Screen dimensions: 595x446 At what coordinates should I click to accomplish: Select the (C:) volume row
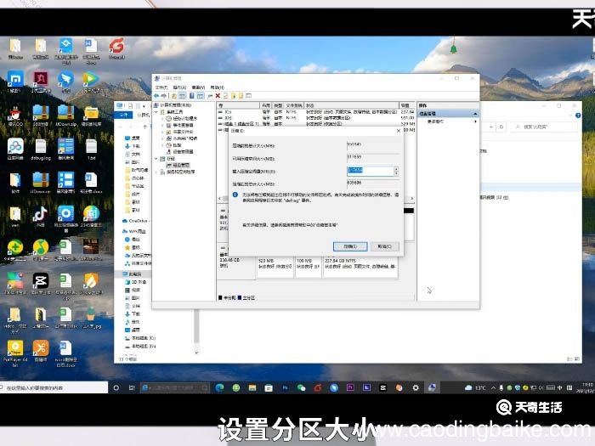316,112
